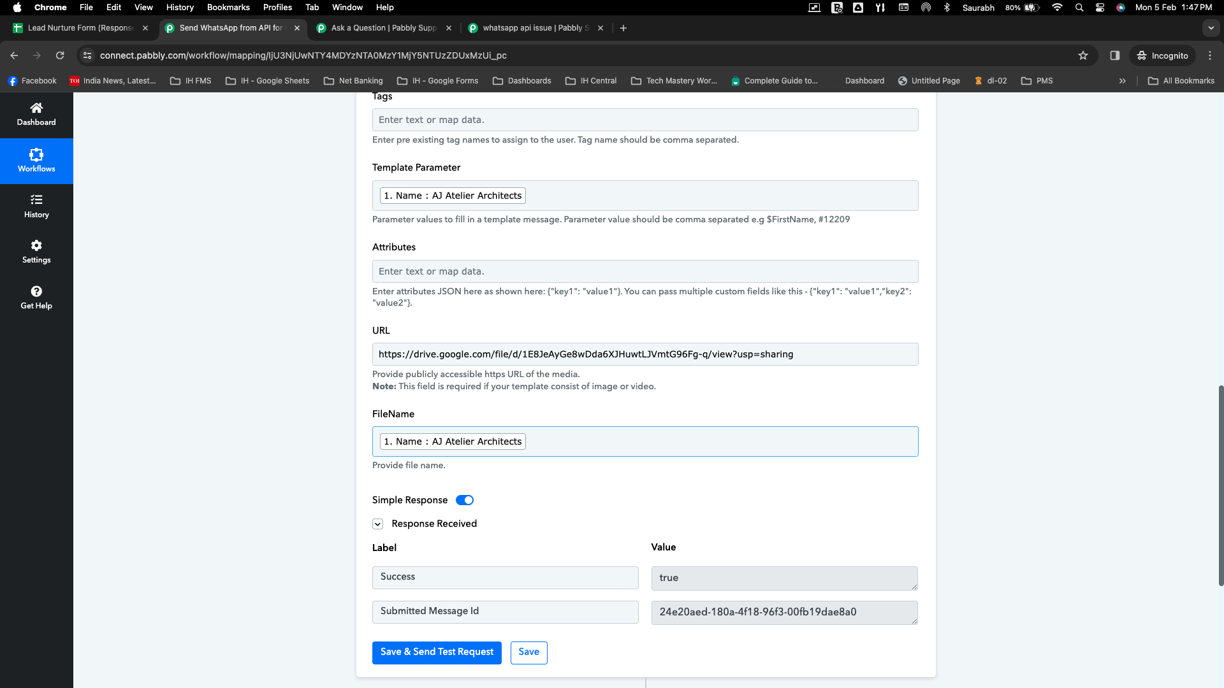Image resolution: width=1224 pixels, height=688 pixels.
Task: Click Save & Send Test Request
Action: pyautogui.click(x=437, y=652)
